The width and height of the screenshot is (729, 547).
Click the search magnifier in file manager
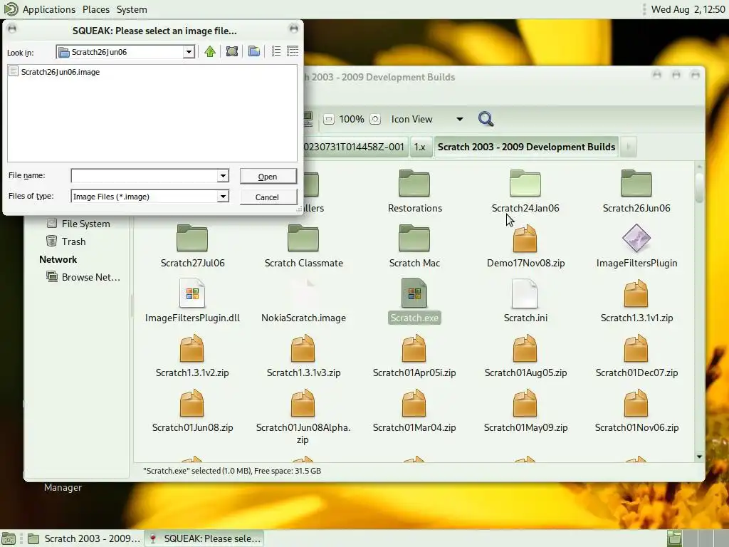486,119
